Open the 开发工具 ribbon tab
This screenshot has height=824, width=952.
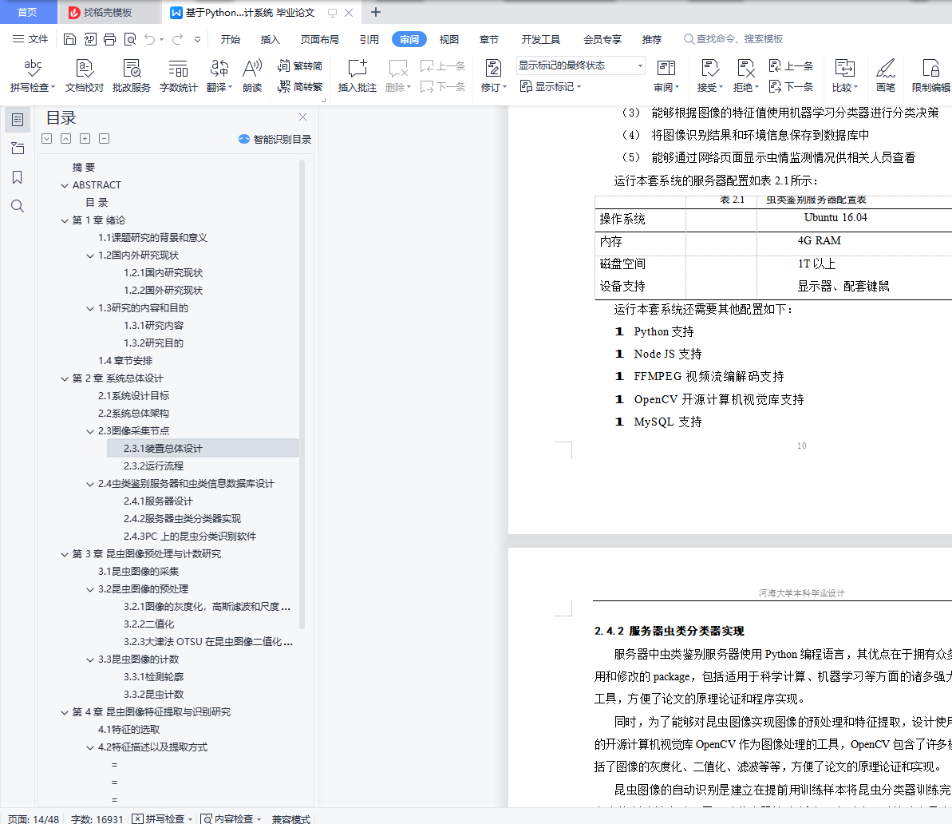[540, 39]
